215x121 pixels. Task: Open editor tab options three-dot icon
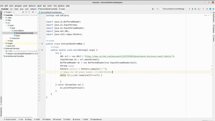(x=211, y=12)
